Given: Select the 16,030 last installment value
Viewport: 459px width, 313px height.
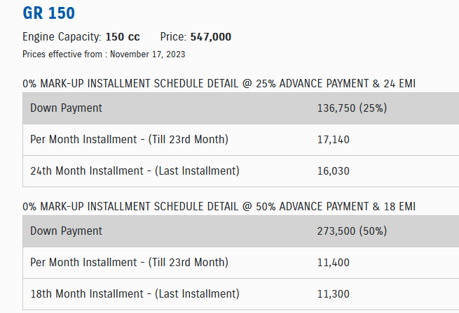Looking at the screenshot, I should (334, 171).
